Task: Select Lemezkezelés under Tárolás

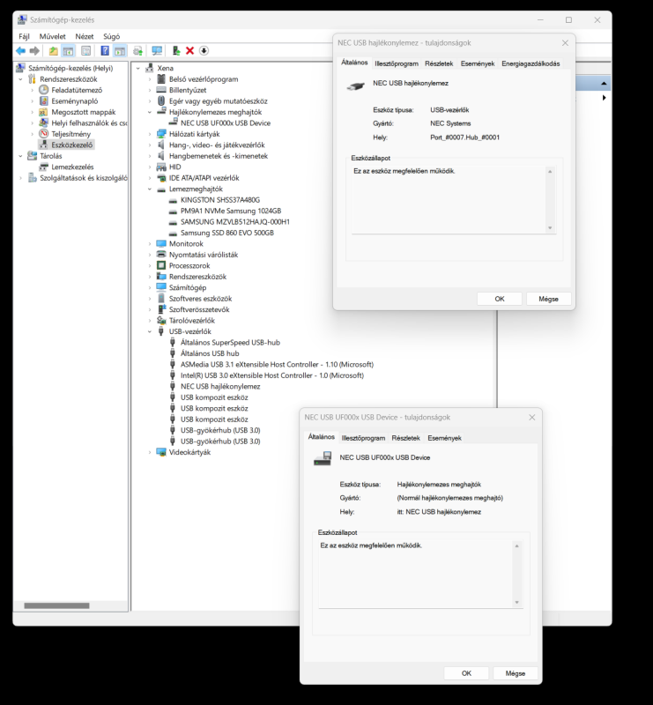Action: coord(72,167)
